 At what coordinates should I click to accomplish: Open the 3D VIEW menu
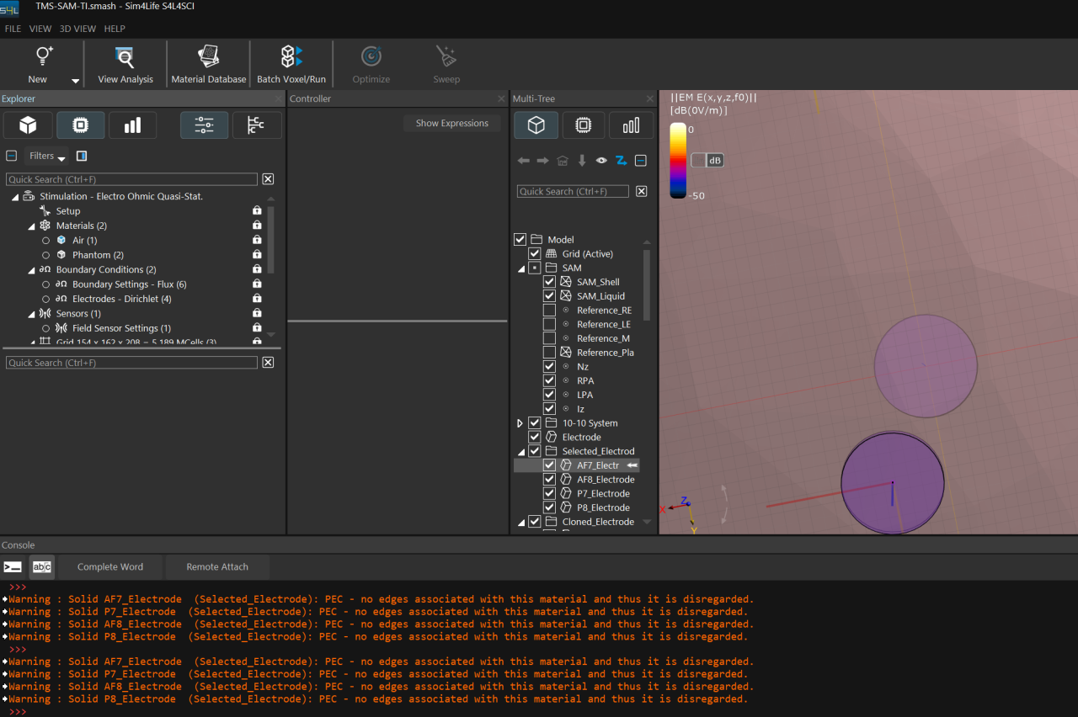(x=77, y=29)
